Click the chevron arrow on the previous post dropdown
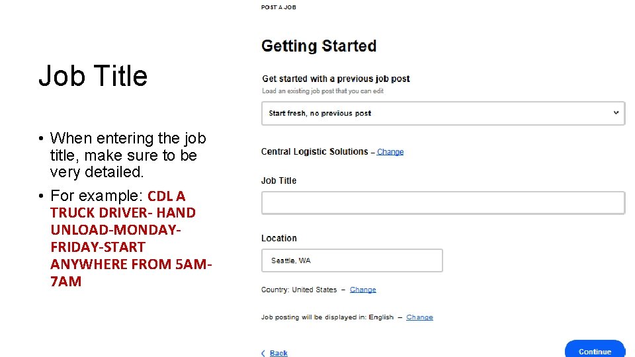635x357 pixels. point(616,113)
